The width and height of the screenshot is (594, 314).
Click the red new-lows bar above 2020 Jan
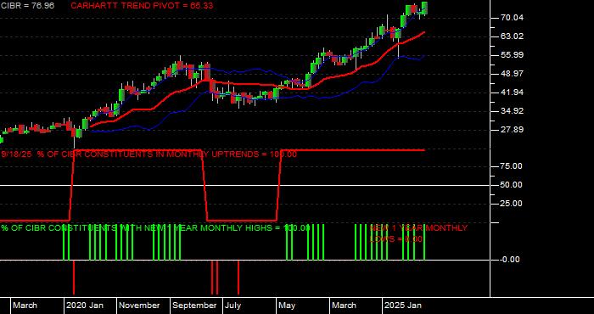click(74, 278)
